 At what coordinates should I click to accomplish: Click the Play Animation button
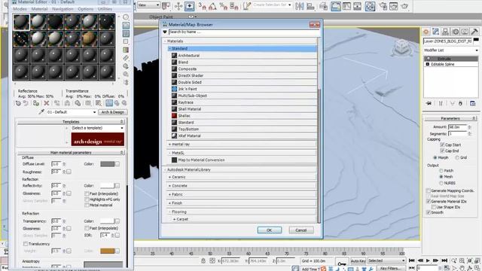(428, 260)
